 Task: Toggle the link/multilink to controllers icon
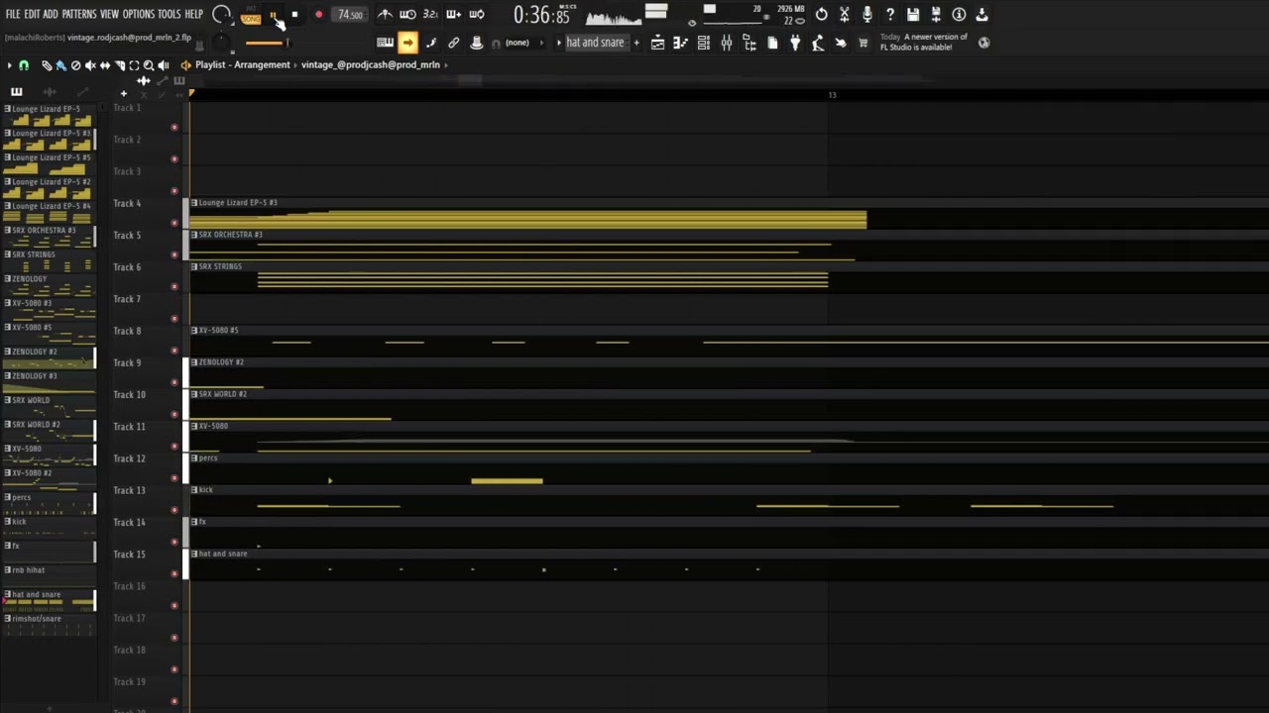click(453, 43)
